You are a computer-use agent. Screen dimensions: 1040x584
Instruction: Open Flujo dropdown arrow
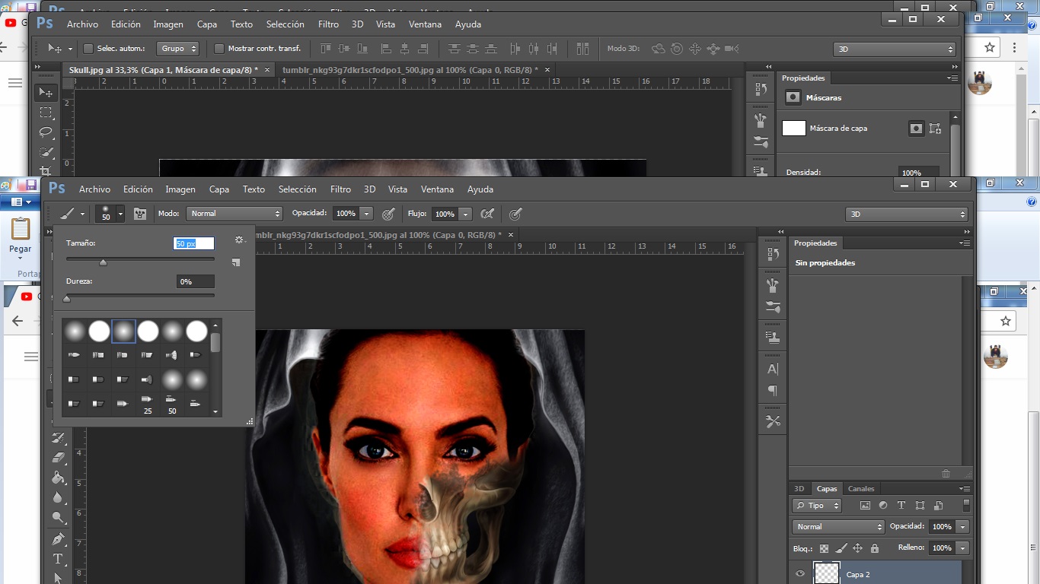pyautogui.click(x=465, y=214)
